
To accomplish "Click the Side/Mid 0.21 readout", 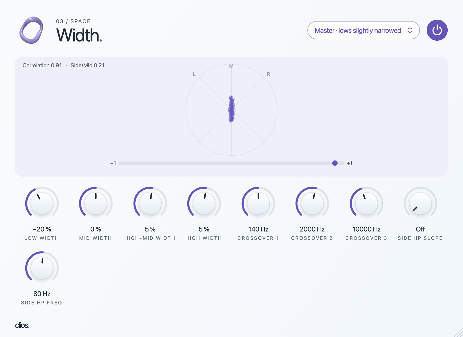I will [x=87, y=65].
